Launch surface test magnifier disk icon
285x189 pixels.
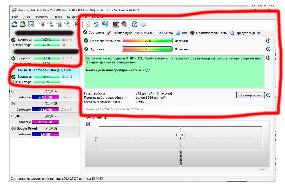point(67,24)
